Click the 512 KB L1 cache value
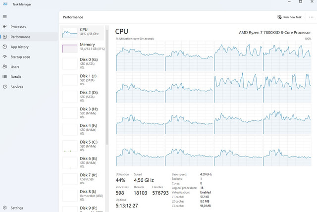The image size is (317, 212). pyautogui.click(x=205, y=197)
